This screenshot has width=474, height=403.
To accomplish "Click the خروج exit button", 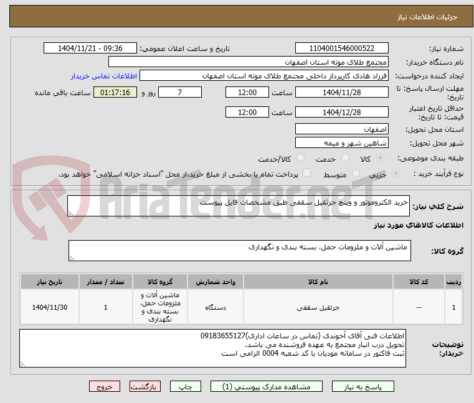I will coord(105,386).
